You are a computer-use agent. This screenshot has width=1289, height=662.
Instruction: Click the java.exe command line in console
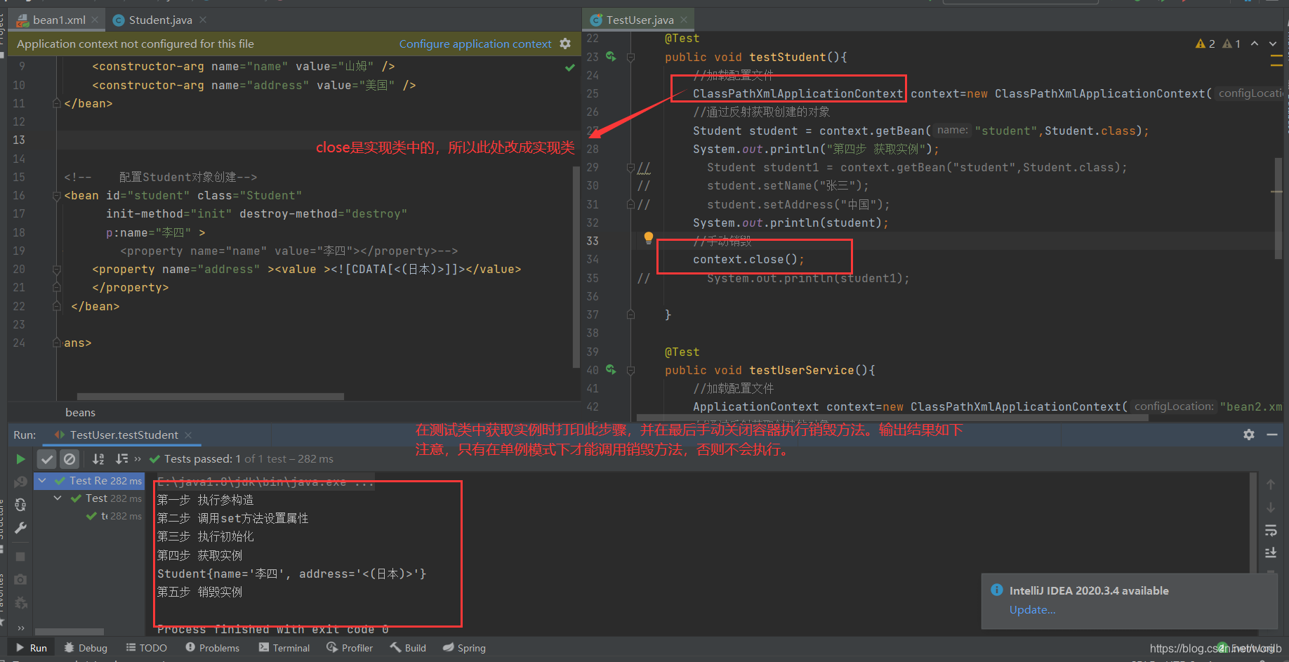coord(266,482)
